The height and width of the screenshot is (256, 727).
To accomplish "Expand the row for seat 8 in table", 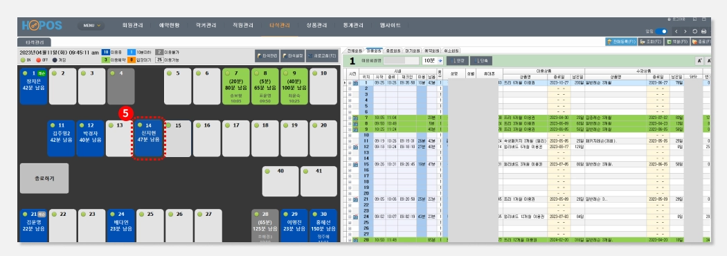I will 350,124.
